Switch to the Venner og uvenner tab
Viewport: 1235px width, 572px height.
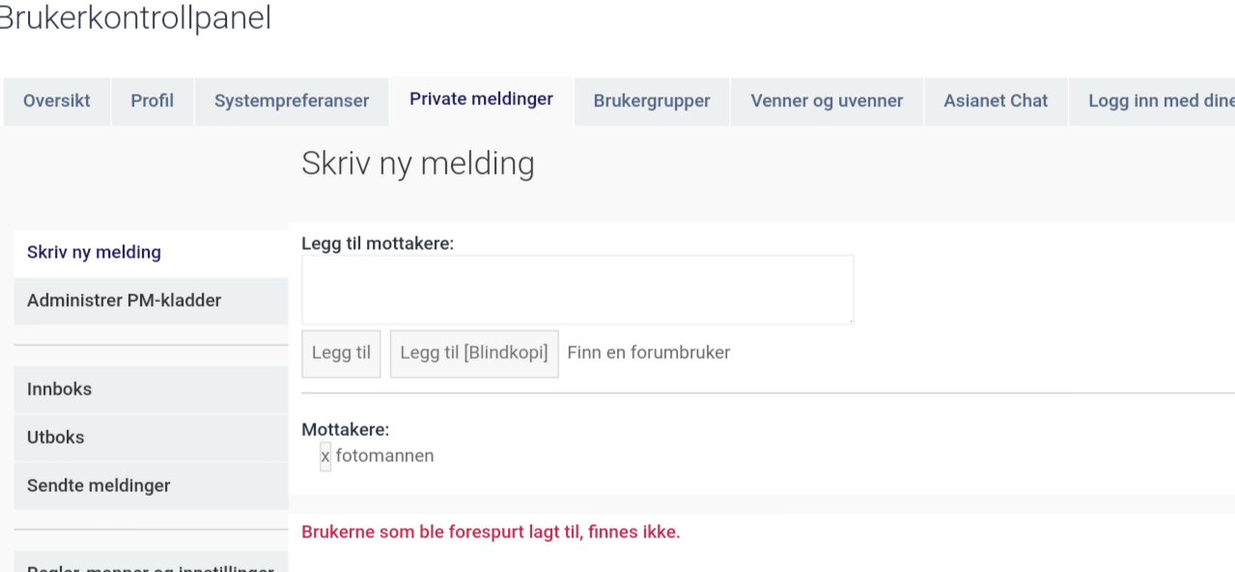coord(827,101)
